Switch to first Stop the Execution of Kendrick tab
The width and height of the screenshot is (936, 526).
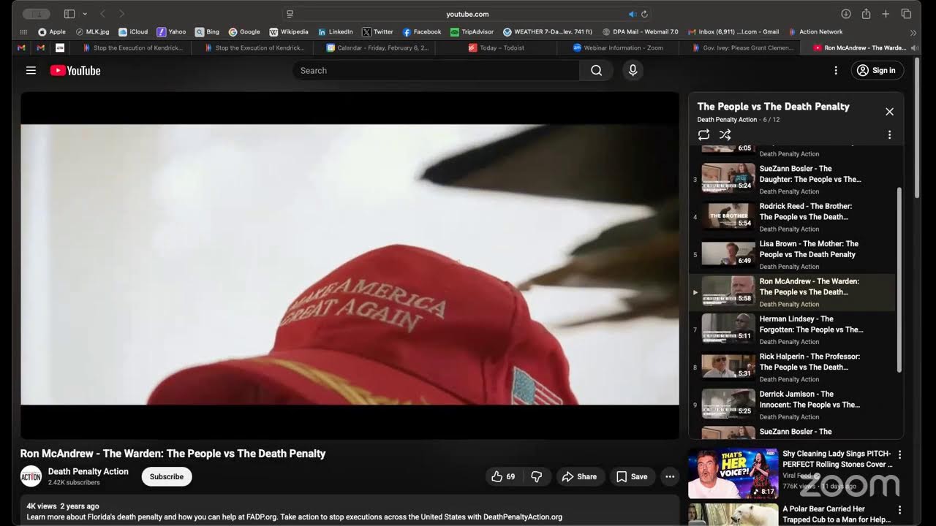point(132,47)
